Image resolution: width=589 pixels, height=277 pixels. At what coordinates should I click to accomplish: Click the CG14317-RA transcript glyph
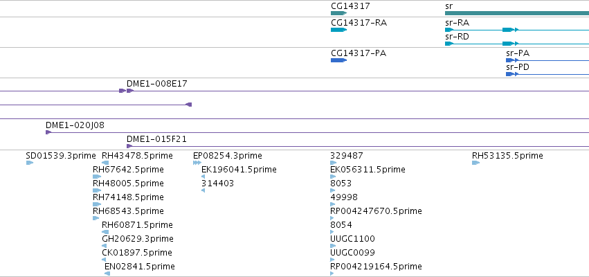pos(338,30)
